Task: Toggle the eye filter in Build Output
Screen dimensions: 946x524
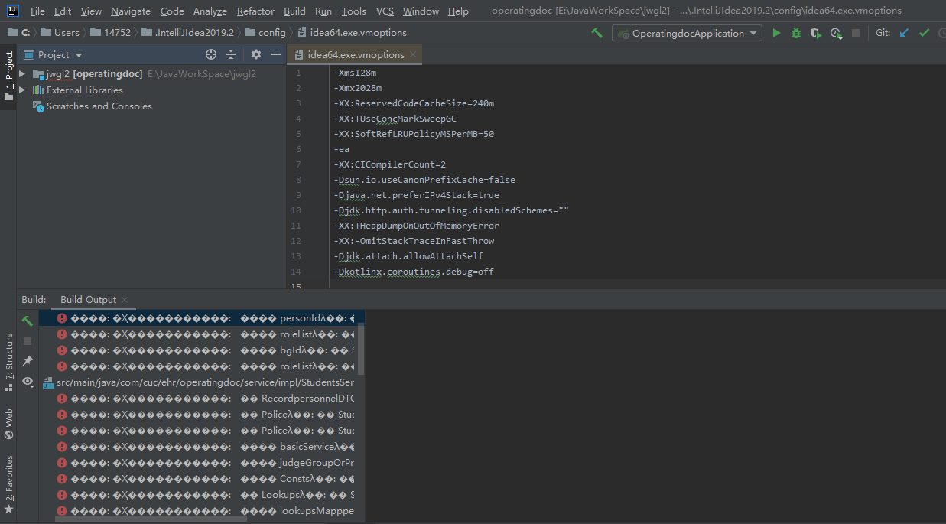Action: click(28, 382)
